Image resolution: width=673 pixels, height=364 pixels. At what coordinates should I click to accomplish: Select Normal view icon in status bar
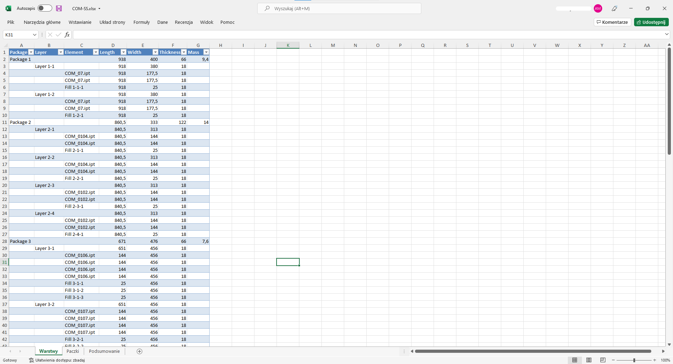click(x=575, y=360)
